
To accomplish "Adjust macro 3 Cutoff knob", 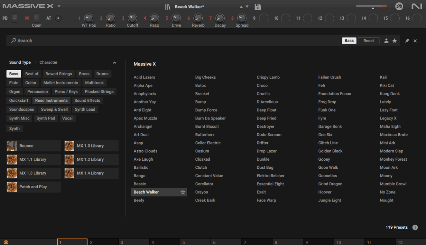I will tap(132, 18).
